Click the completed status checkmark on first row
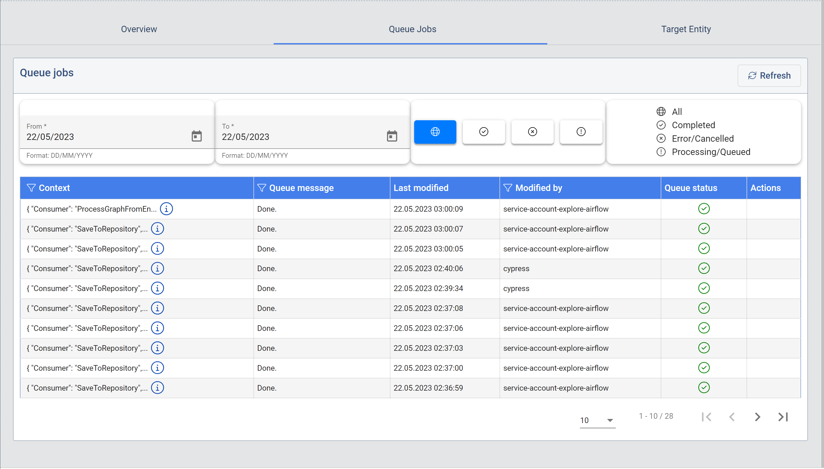The image size is (824, 469). point(703,209)
